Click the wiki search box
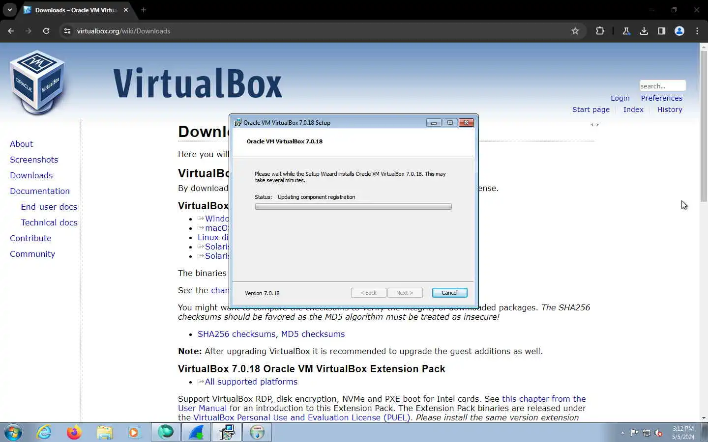The height and width of the screenshot is (442, 708). coord(662,86)
